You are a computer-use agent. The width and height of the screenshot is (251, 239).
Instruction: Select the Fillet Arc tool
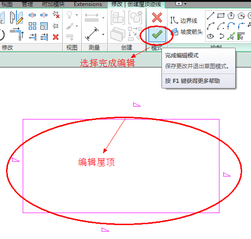click(x=241, y=26)
